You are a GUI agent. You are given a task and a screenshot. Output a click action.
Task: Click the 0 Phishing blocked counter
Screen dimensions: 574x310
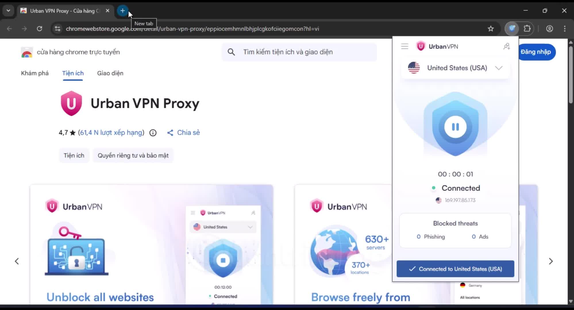431,237
